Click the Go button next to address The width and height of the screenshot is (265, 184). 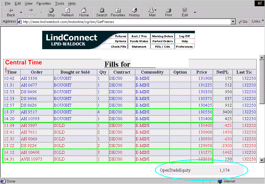point(243,22)
